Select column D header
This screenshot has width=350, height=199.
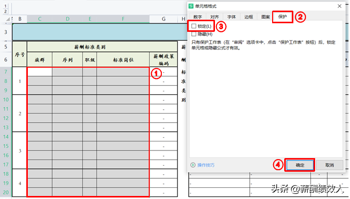(x=67, y=19)
